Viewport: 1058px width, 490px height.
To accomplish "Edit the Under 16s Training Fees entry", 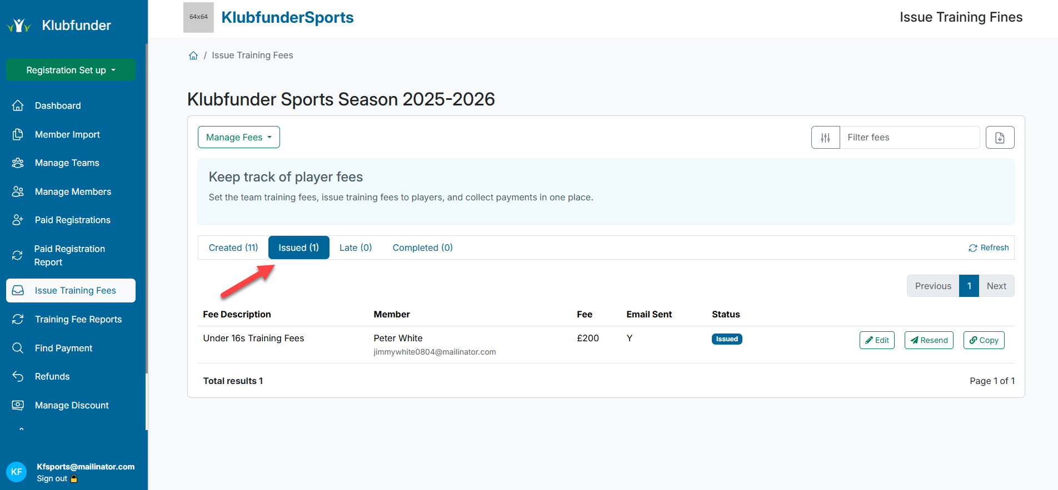I will (876, 340).
